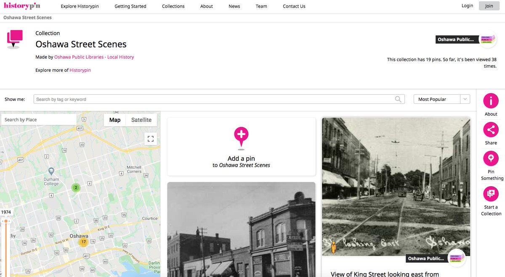Image resolution: width=505 pixels, height=277 pixels.
Task: Open the News page
Action: (x=234, y=6)
